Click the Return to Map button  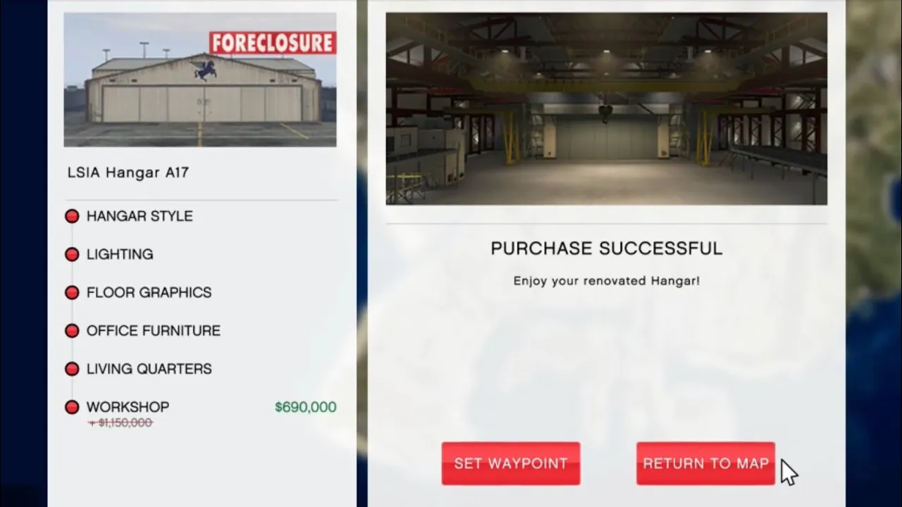point(705,463)
